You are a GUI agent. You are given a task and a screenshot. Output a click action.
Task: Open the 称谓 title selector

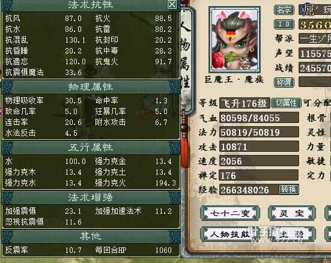pyautogui.click(x=284, y=82)
